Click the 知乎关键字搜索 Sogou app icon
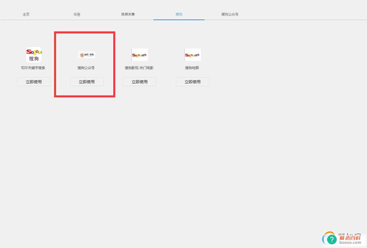Screen dimensions: 367x248 [x=34, y=55]
